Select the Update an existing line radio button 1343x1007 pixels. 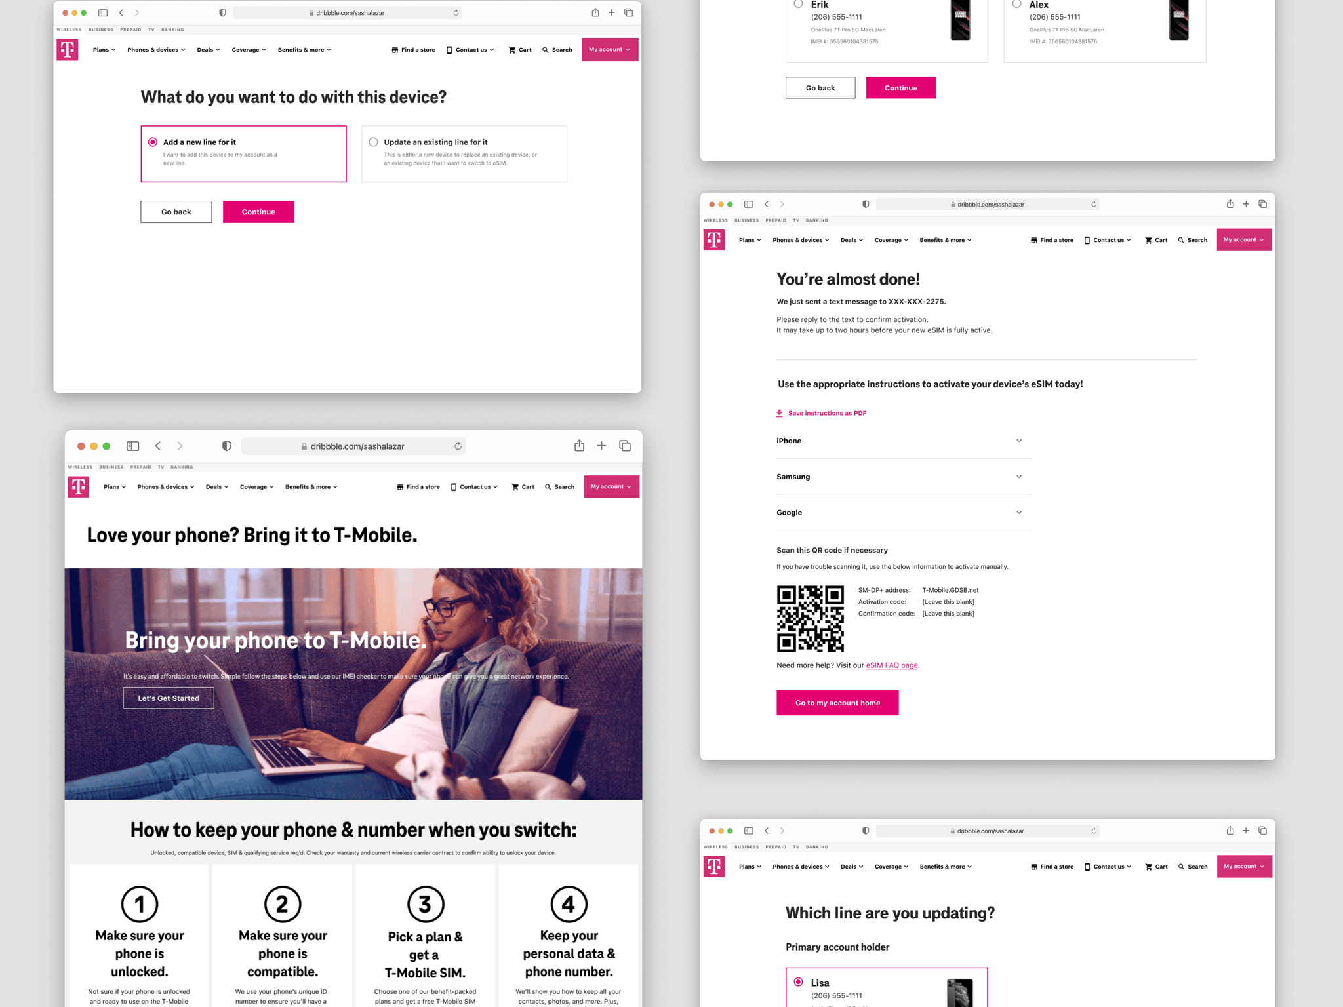(x=374, y=142)
